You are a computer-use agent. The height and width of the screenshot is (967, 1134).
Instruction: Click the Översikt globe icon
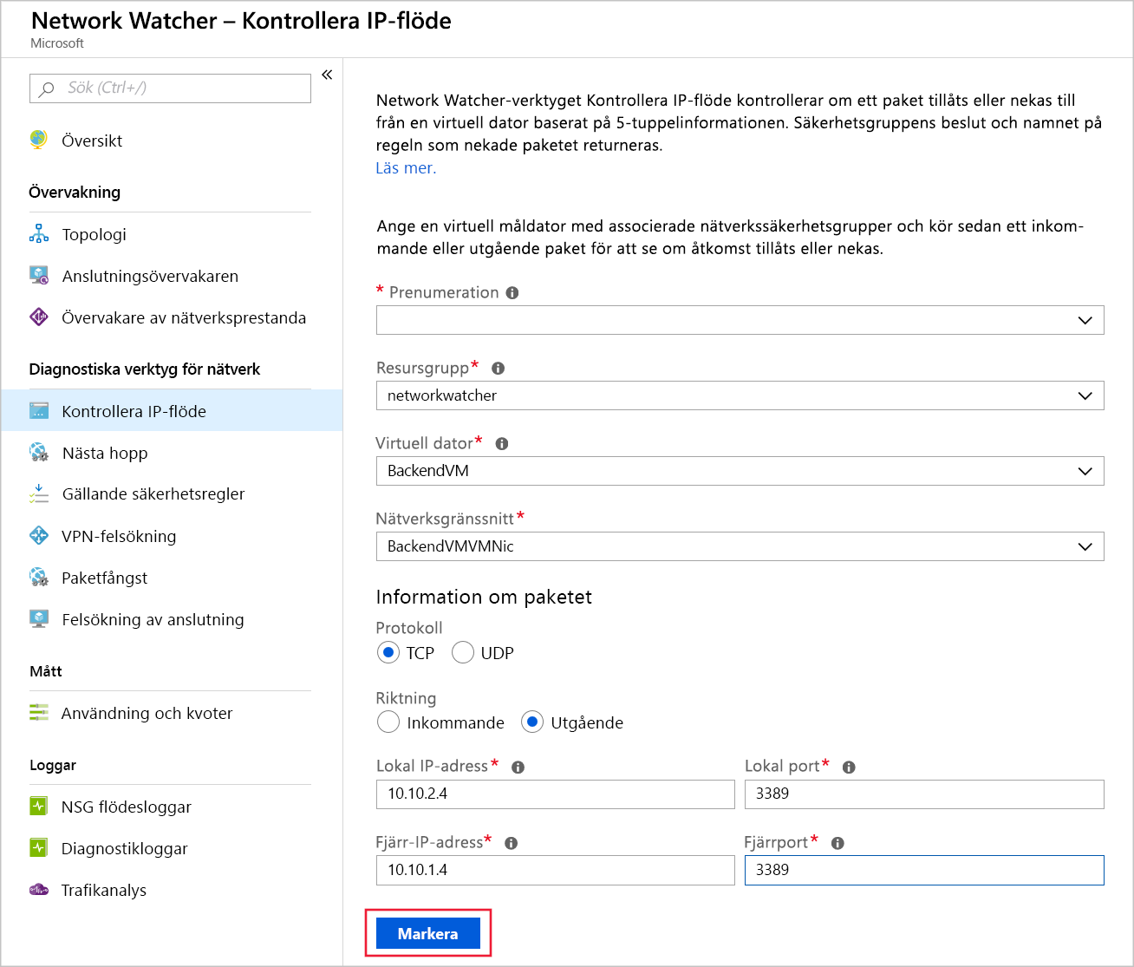pyautogui.click(x=39, y=140)
